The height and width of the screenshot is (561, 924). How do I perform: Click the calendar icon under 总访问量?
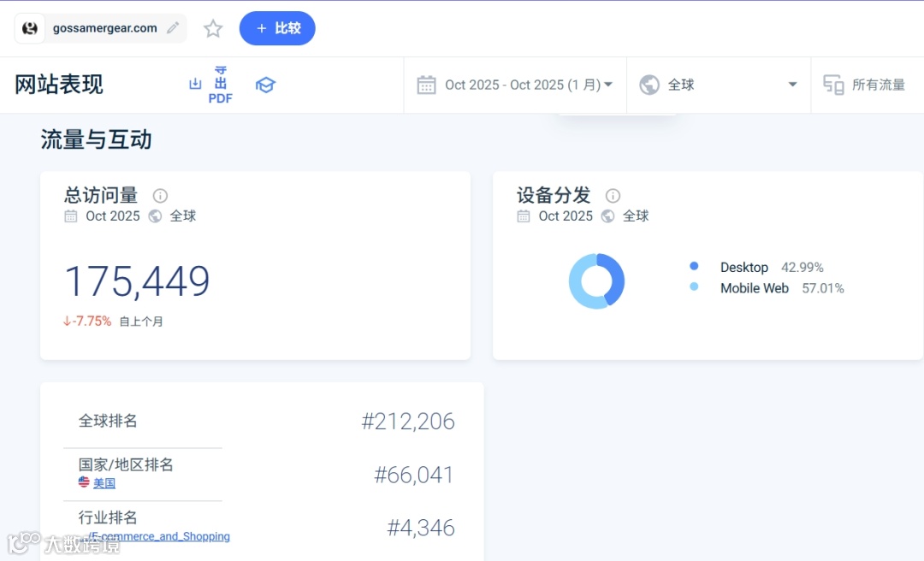71,216
